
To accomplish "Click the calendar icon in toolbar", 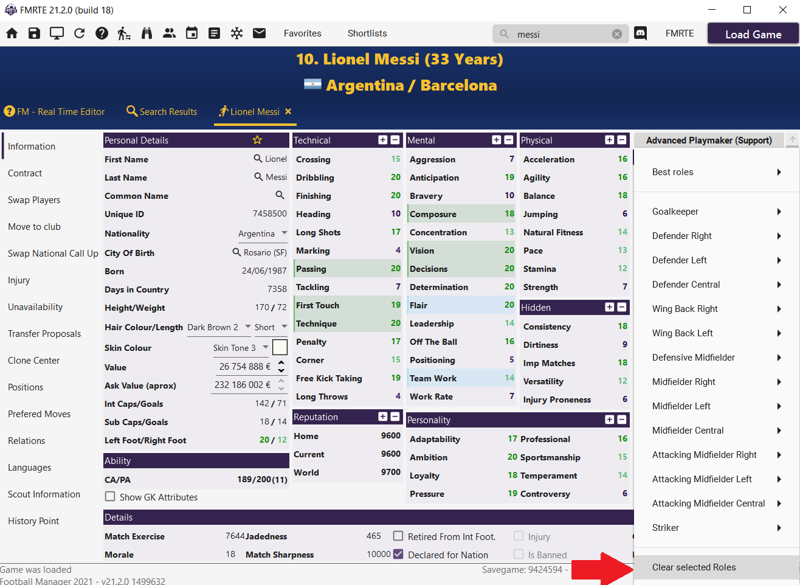I will click(x=192, y=33).
